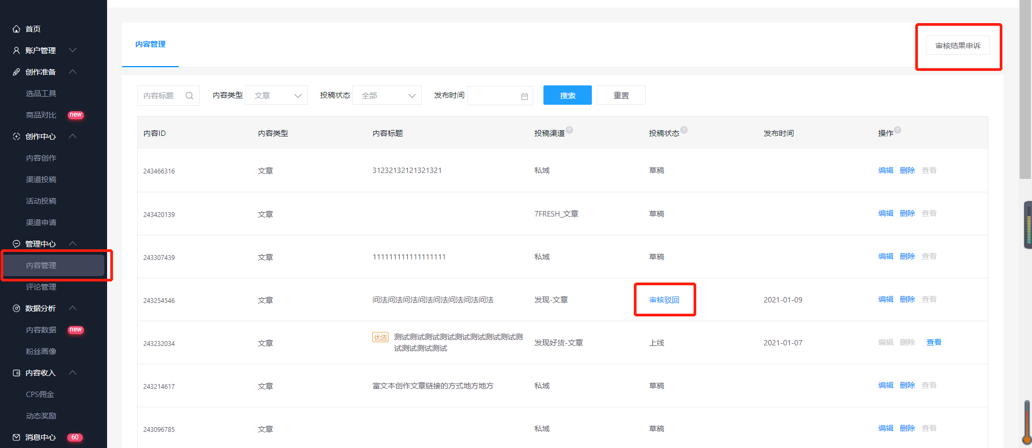1032x448 pixels.
Task: Click the home icon beside 首页
Action: click(16, 29)
